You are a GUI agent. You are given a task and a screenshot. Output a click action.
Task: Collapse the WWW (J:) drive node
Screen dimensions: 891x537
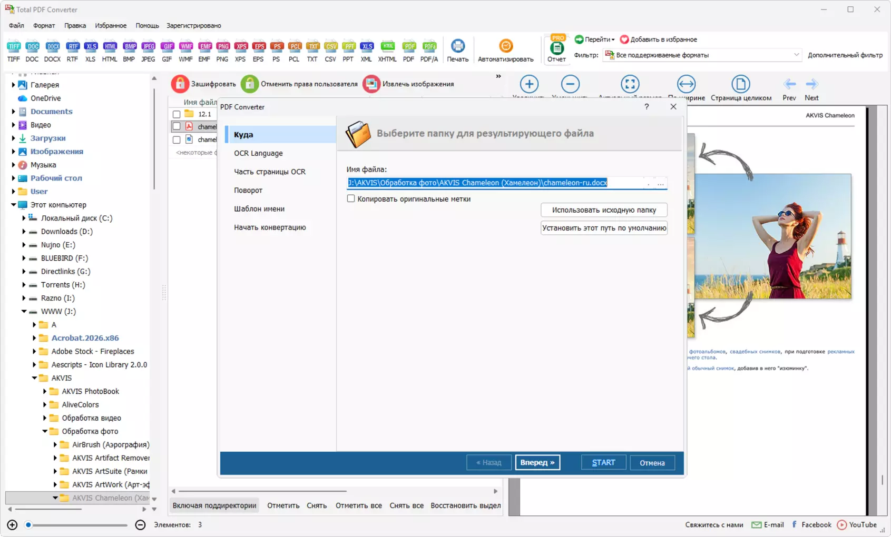(24, 311)
